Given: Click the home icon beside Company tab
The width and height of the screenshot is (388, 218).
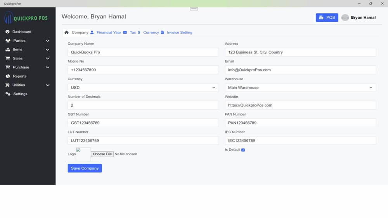Looking at the screenshot, I should tap(67, 33).
